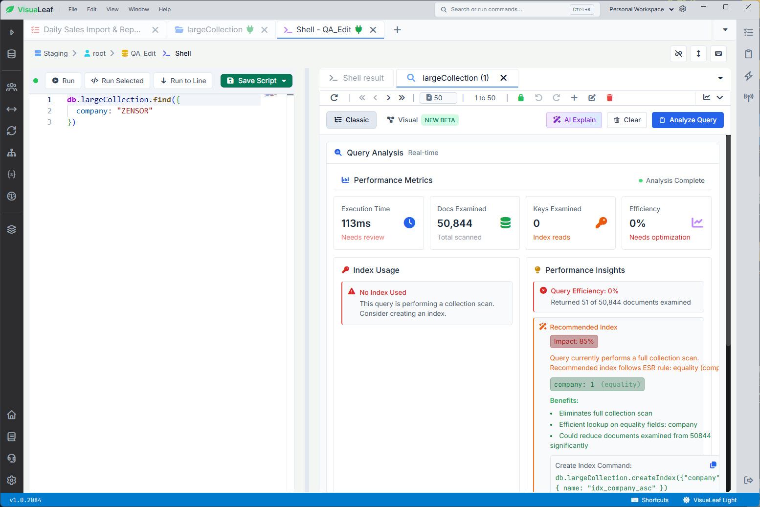Toggle the hidden-eye visibility button
Image resolution: width=760 pixels, height=507 pixels.
[x=678, y=54]
